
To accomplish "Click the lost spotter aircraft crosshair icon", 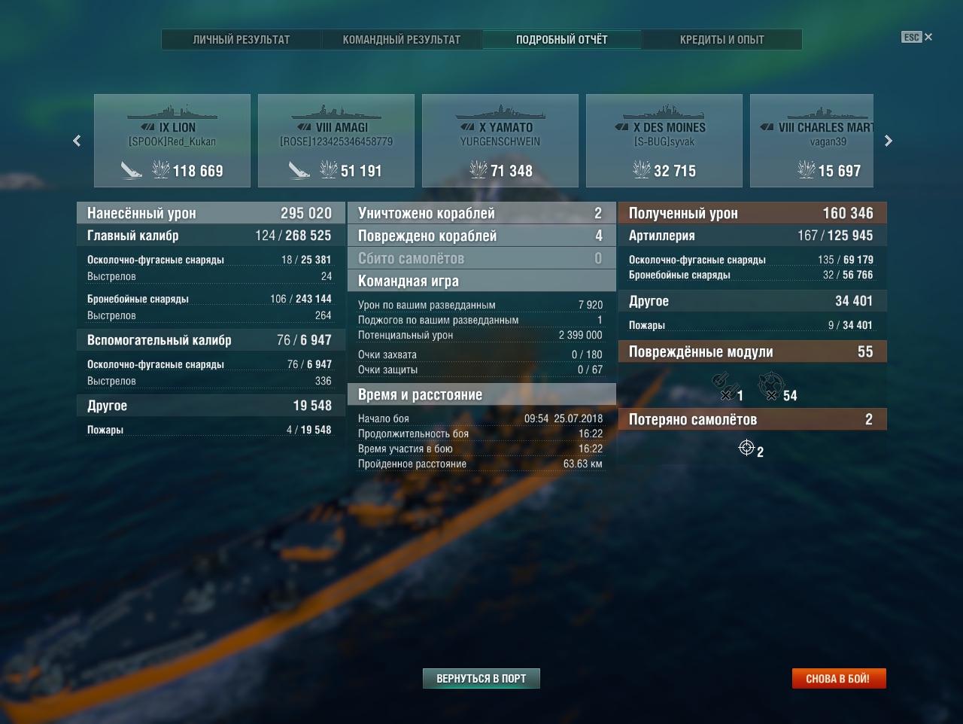I will coord(746,448).
